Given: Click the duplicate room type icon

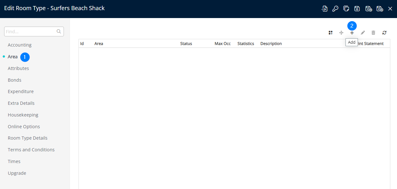Looking at the screenshot, I should point(346,9).
